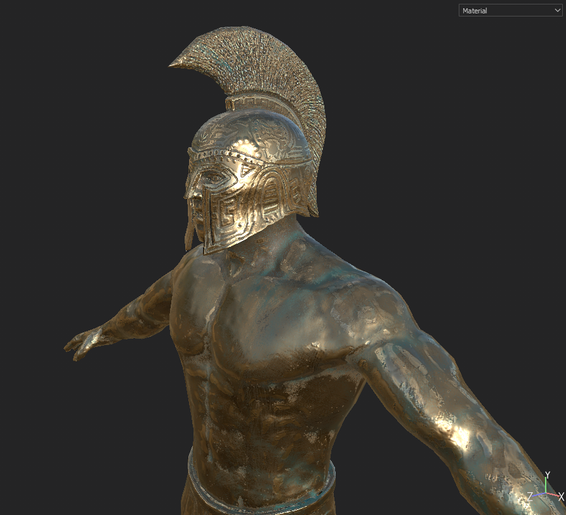Screen dimensions: 566x515
Task: Click the Y axis label on gizmo
Action: pyautogui.click(x=547, y=475)
